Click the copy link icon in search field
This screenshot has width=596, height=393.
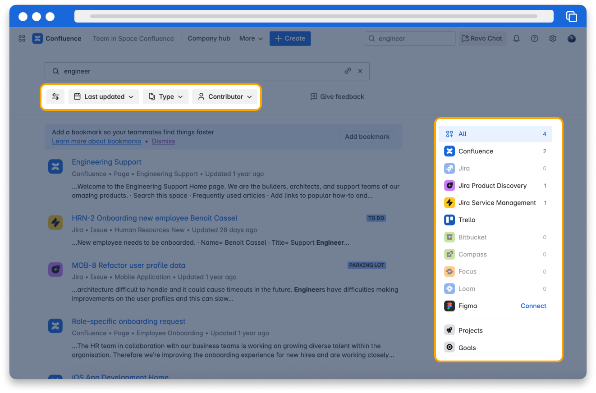coord(348,71)
